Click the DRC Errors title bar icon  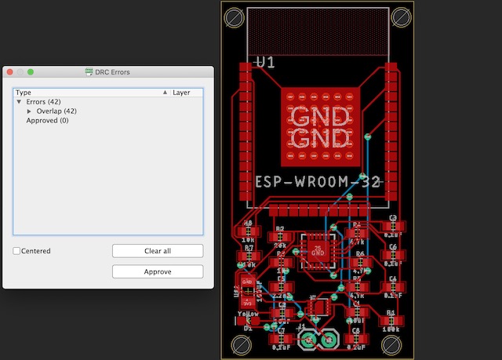(x=89, y=72)
